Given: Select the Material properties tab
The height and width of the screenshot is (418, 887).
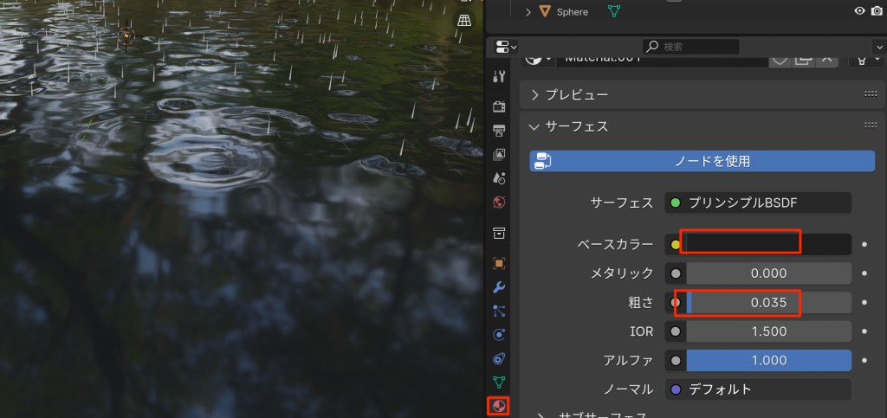Looking at the screenshot, I should tap(499, 405).
